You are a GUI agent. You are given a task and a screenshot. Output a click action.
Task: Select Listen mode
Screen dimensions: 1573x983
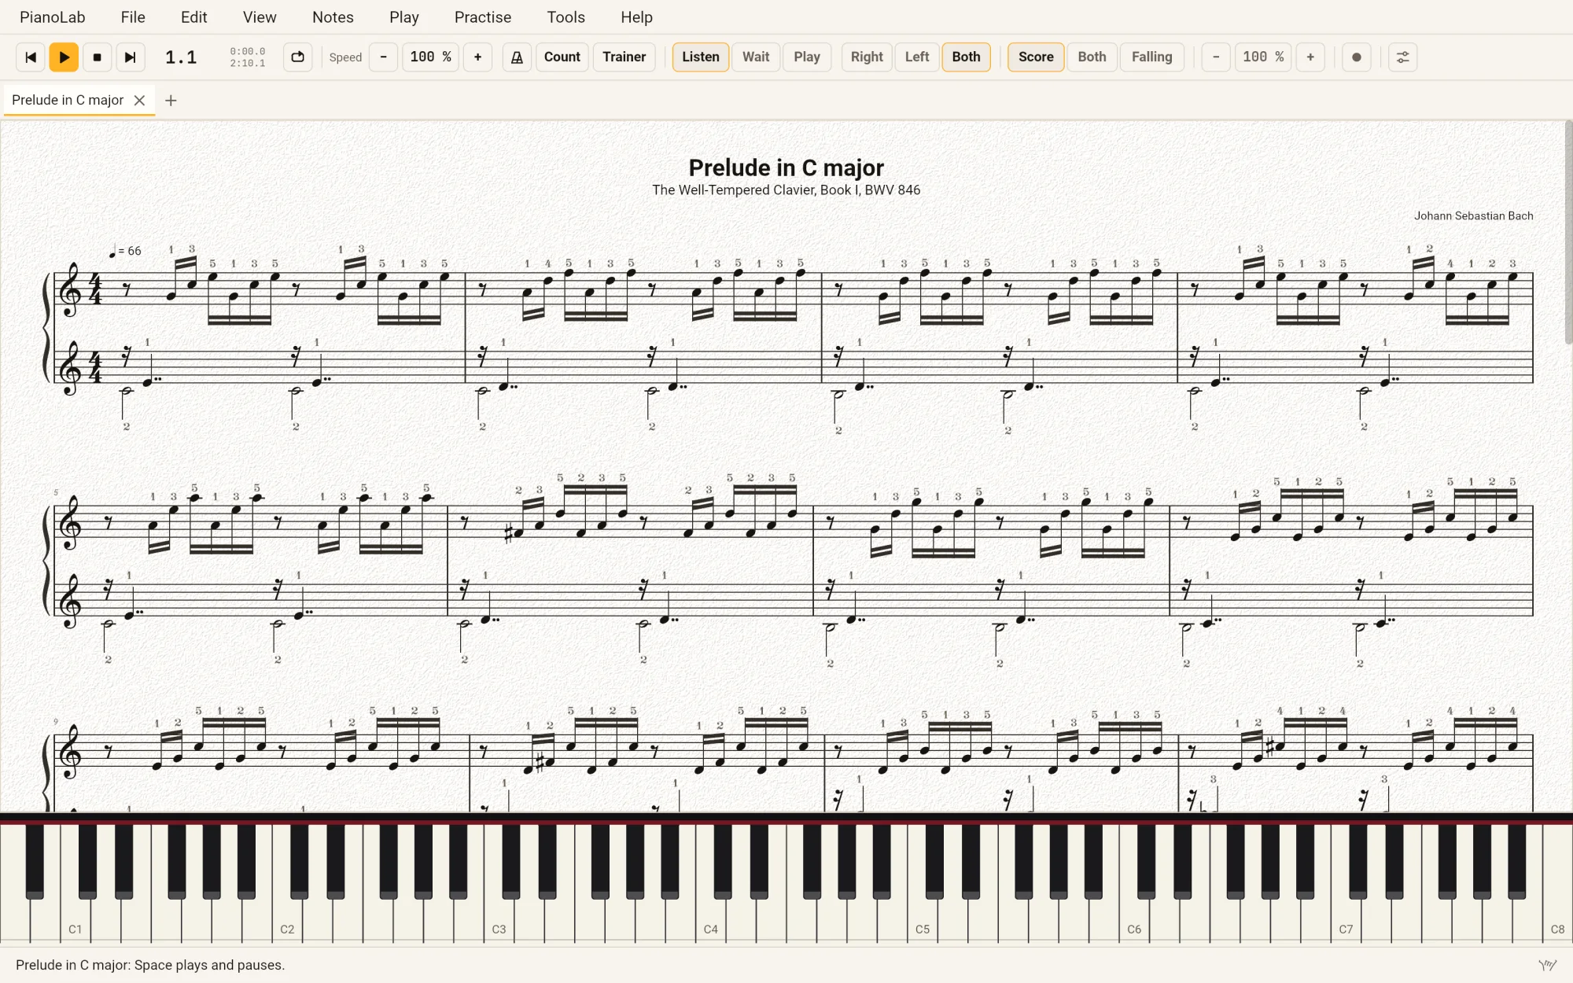click(x=700, y=57)
